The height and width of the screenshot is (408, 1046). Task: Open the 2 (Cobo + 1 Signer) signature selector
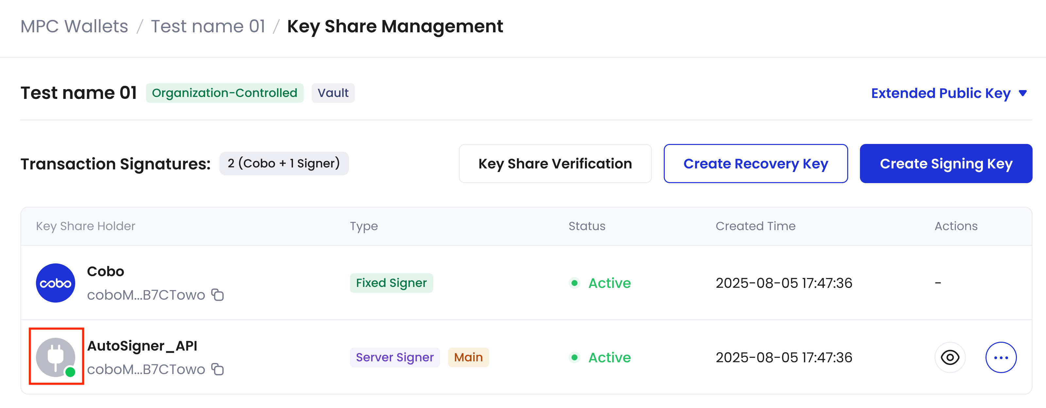point(283,163)
